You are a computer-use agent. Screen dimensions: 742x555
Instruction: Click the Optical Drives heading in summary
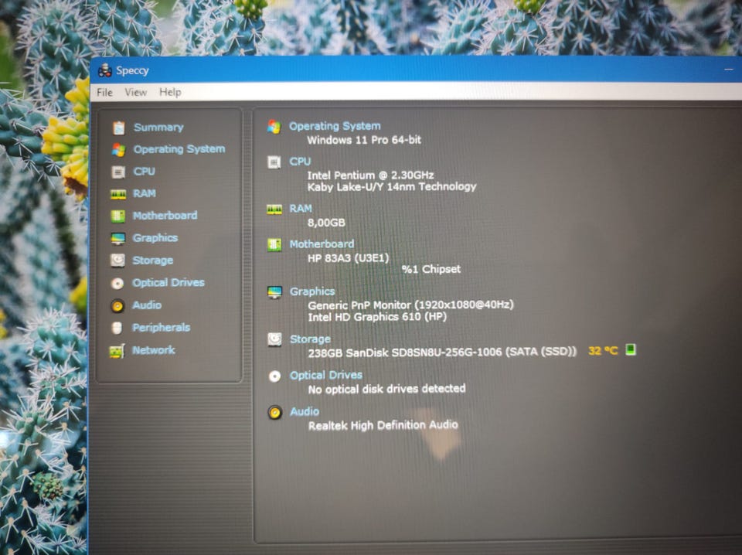(325, 375)
